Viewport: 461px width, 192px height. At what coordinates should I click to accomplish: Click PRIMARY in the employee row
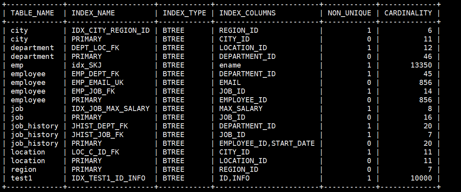[x=87, y=100]
